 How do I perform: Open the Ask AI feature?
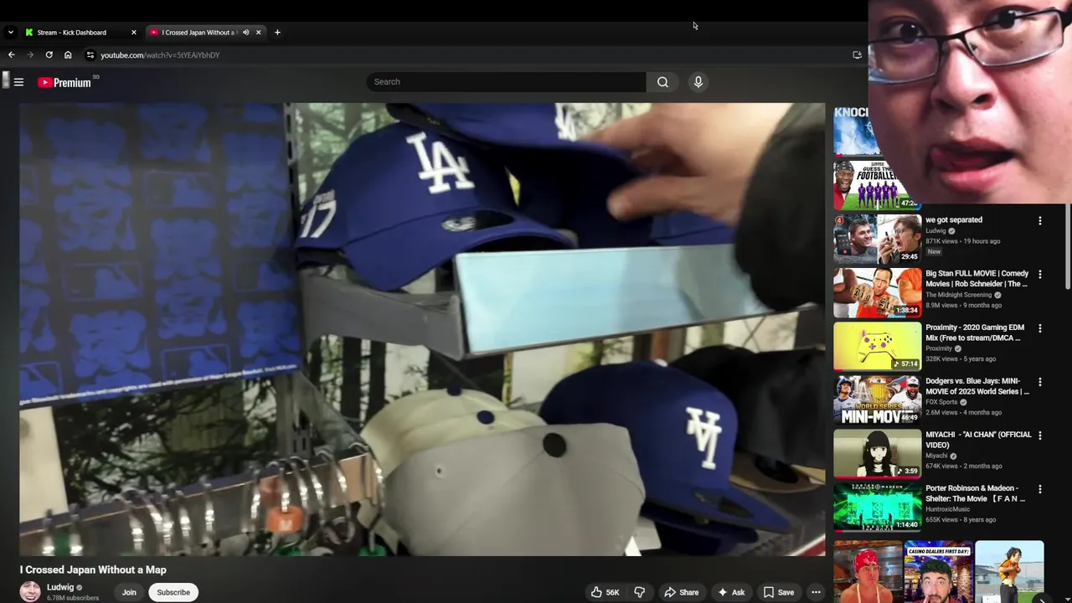click(730, 592)
